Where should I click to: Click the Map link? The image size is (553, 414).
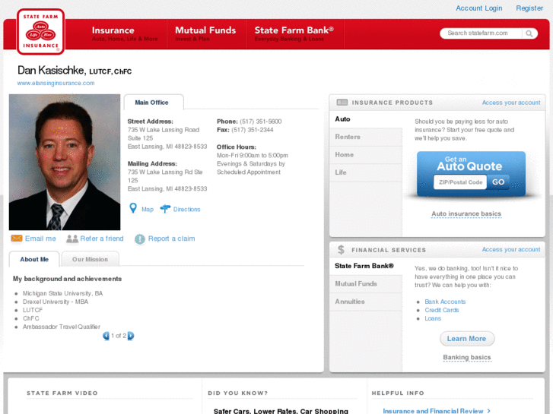pos(148,210)
